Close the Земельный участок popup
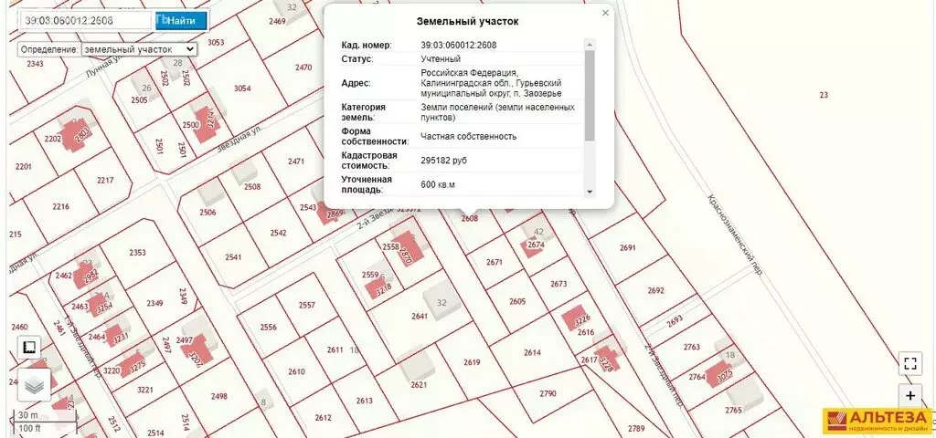Viewport: 936px width, 438px height. click(x=605, y=13)
